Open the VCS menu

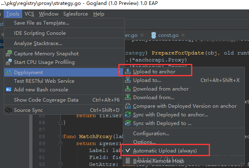pyautogui.click(x=29, y=14)
